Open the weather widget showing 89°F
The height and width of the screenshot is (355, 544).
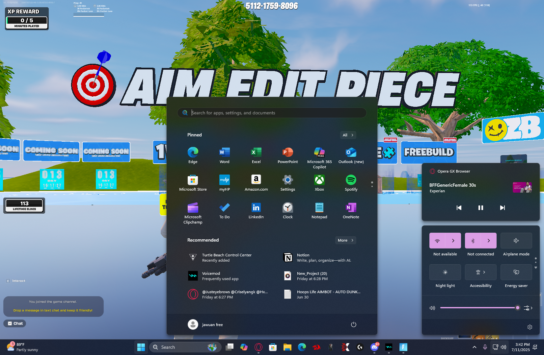[22, 347]
